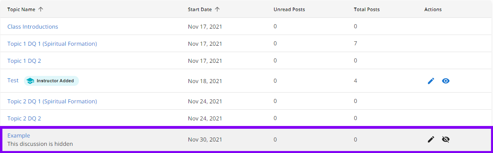Screen dimensions: 493x153
Task: Click the Start Date column header
Action: pyautogui.click(x=200, y=9)
